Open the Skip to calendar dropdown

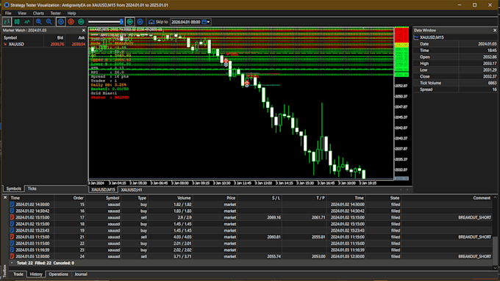coord(206,22)
